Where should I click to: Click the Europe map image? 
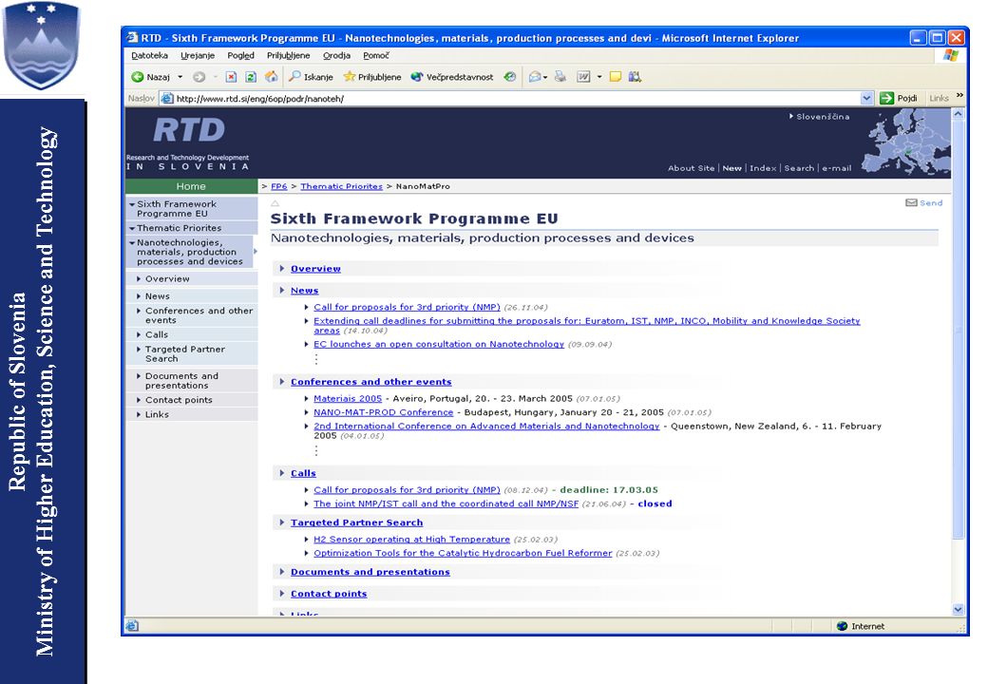pos(905,142)
